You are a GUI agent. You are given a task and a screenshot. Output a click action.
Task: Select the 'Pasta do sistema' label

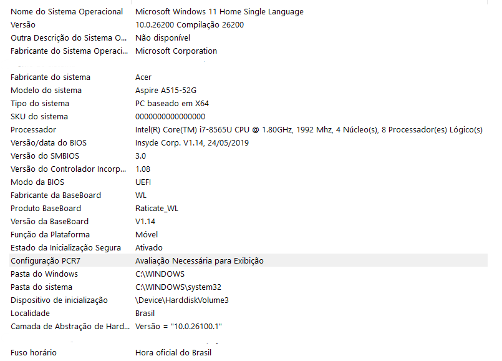click(x=42, y=287)
